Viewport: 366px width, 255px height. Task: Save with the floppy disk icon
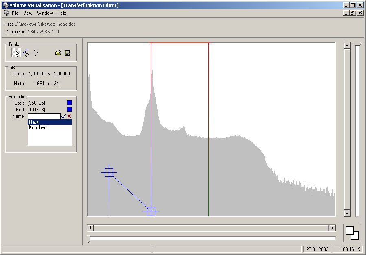[x=68, y=53]
